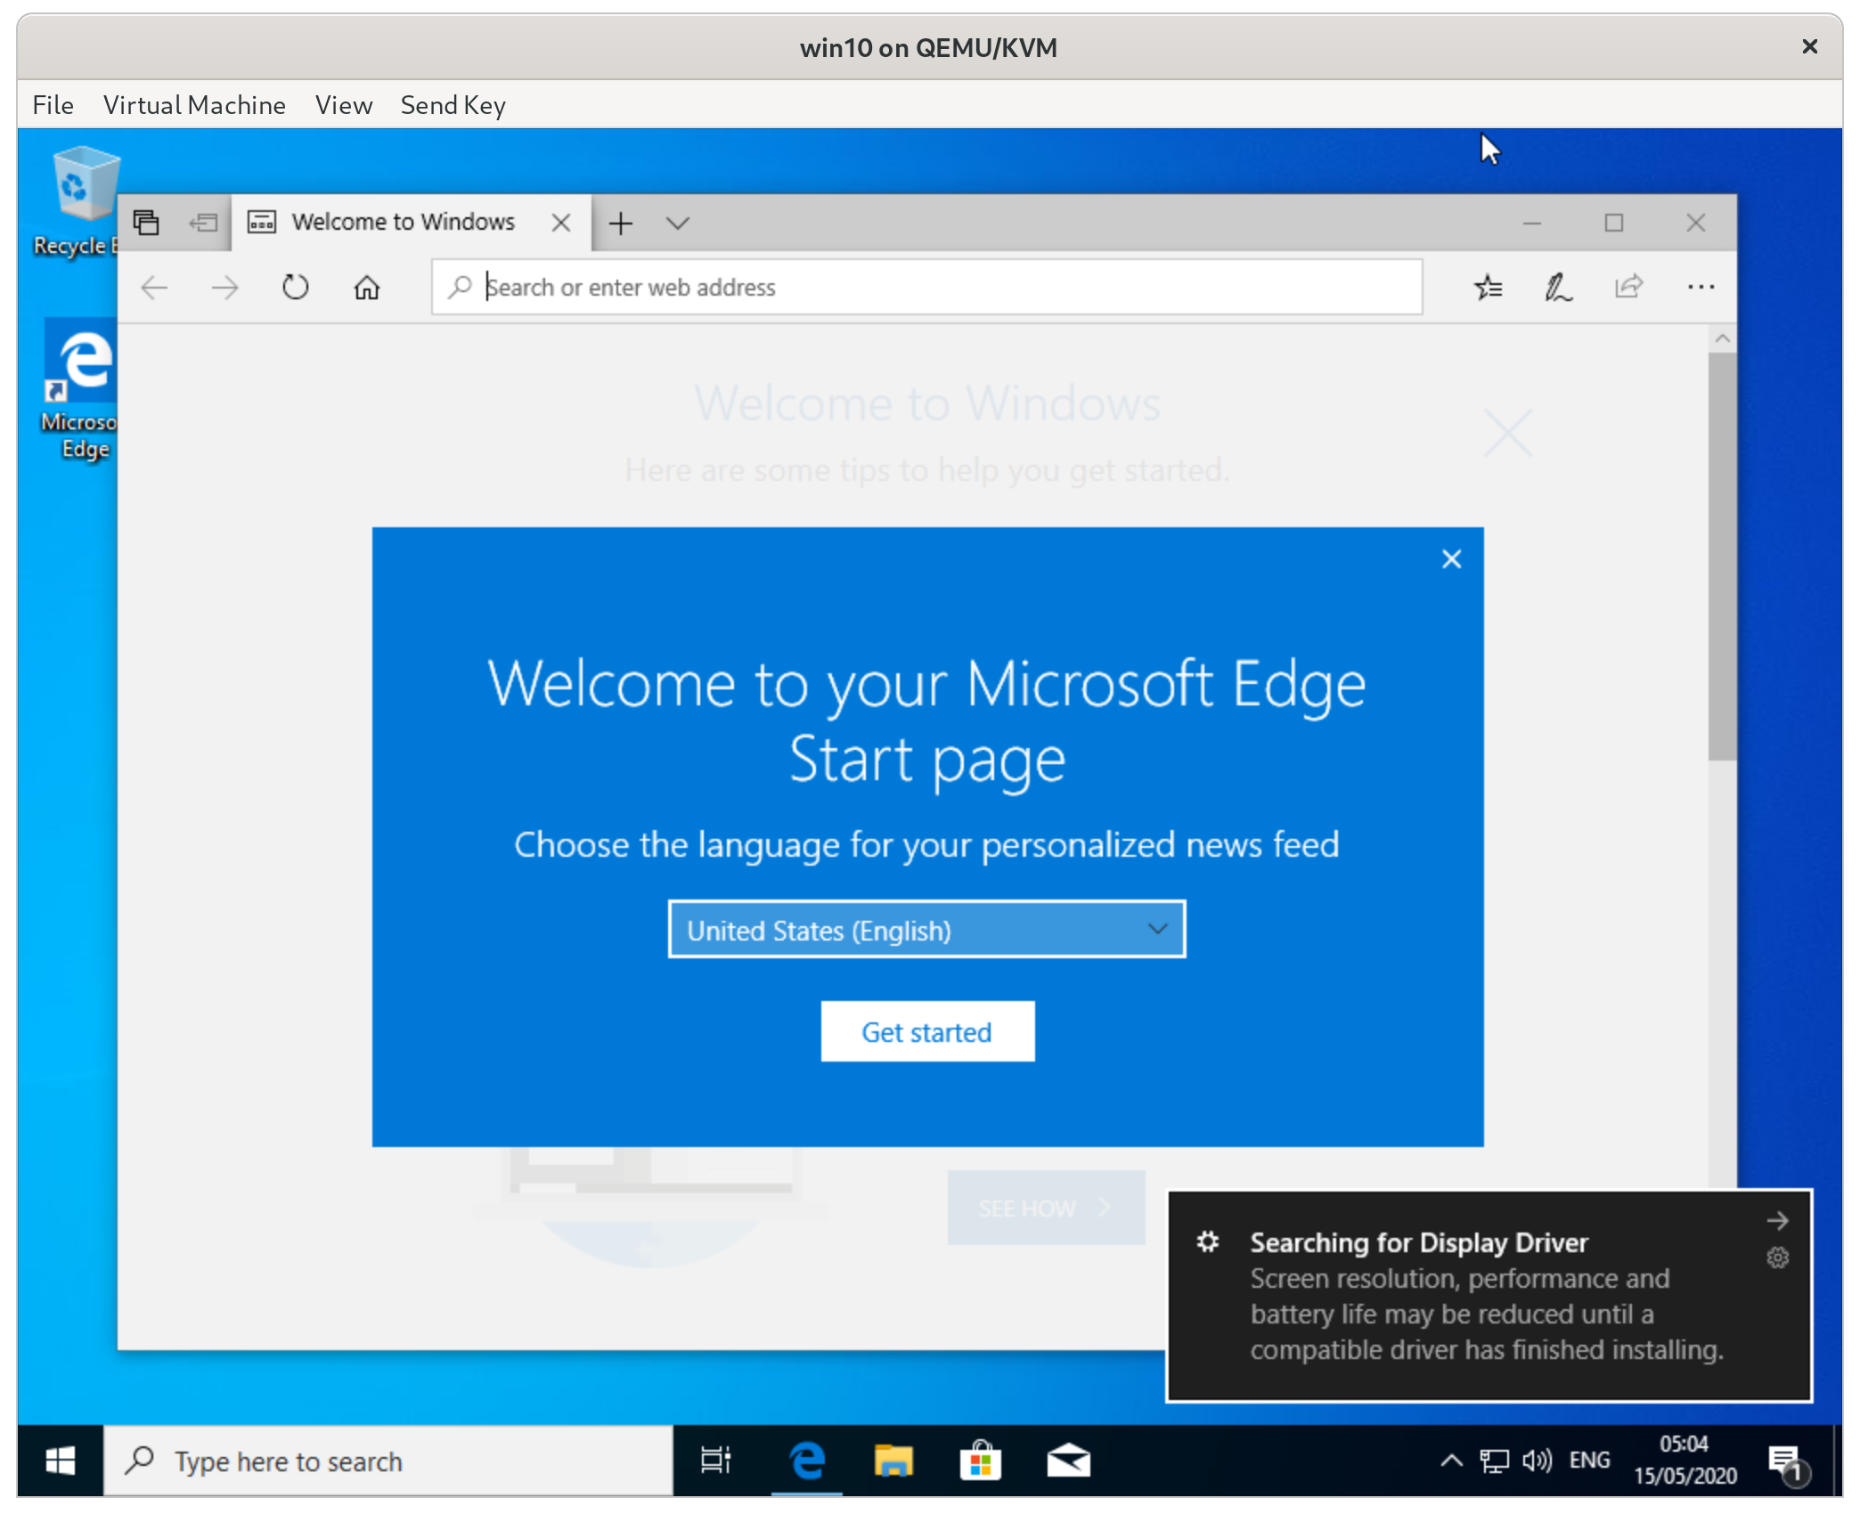Viewport: 1860px width, 1514px height.
Task: Open the Virtual Machine menu
Action: [194, 105]
